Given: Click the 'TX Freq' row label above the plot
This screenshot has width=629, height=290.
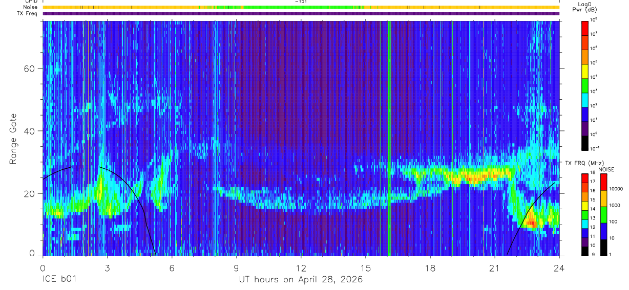Looking at the screenshot, I should click(28, 13).
